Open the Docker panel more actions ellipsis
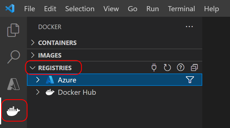This screenshot has height=128, width=230. click(x=189, y=27)
